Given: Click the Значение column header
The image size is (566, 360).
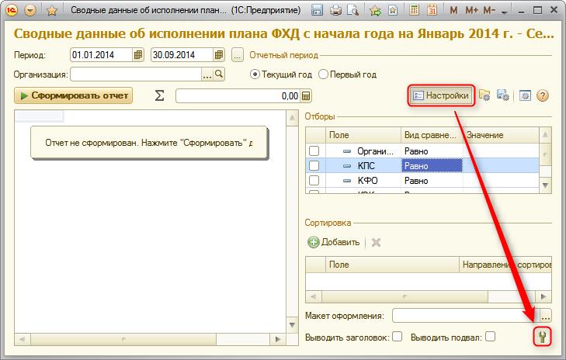Looking at the screenshot, I should 501,135.
